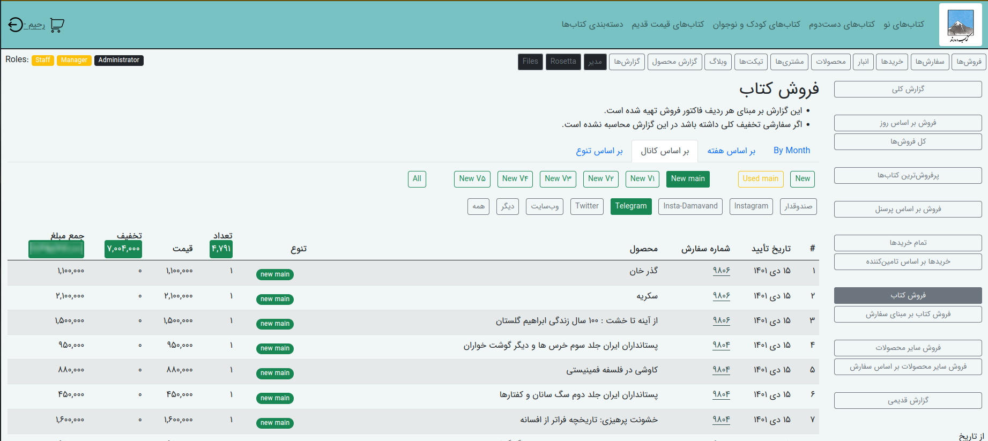988x441 pixels.
Task: Select the All variety filter
Action: pyautogui.click(x=417, y=179)
